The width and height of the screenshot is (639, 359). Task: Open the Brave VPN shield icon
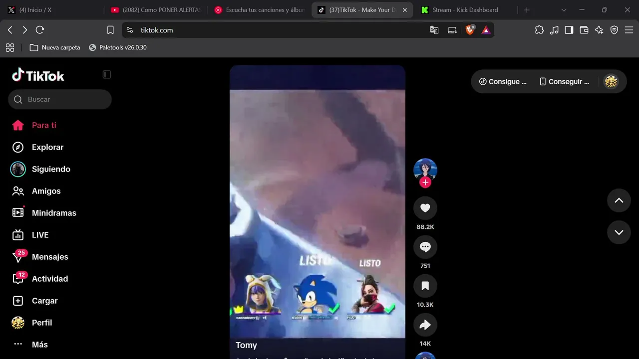pos(614,30)
